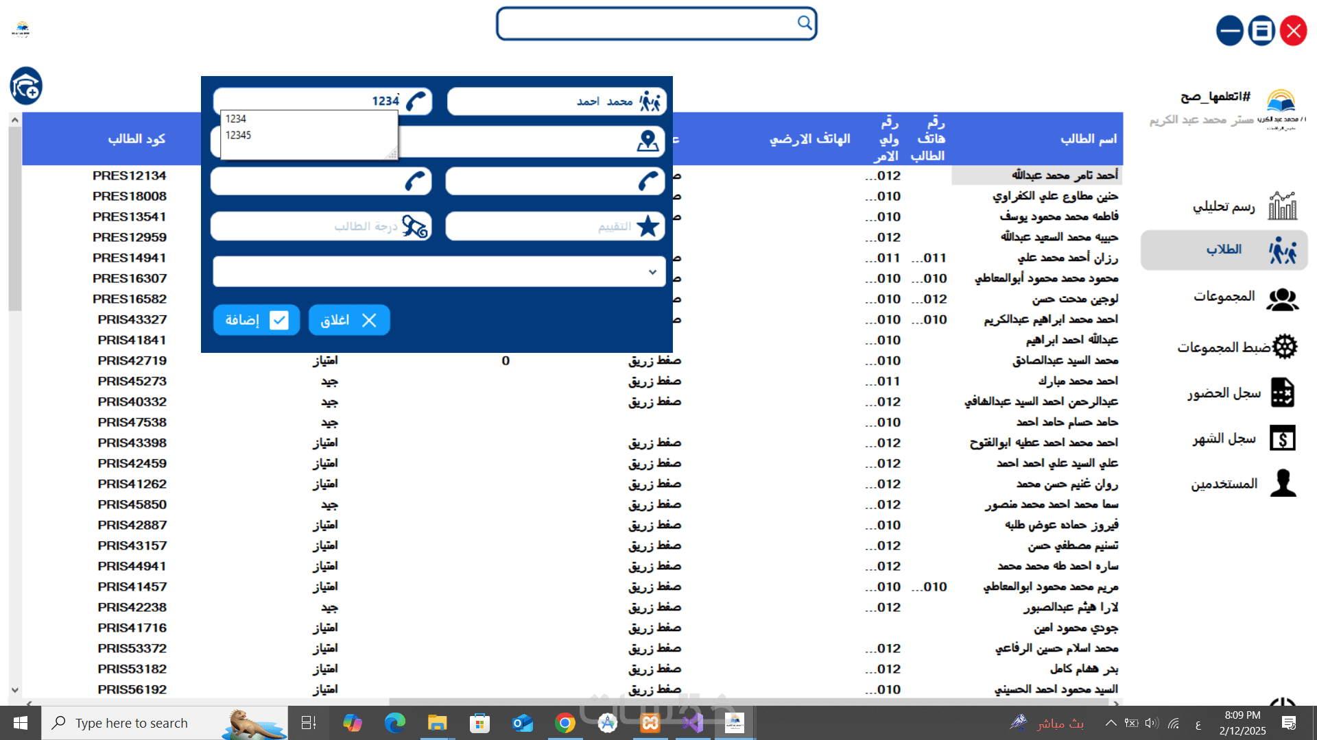
Task: Open Google Chrome from the taskbar
Action: click(x=565, y=723)
